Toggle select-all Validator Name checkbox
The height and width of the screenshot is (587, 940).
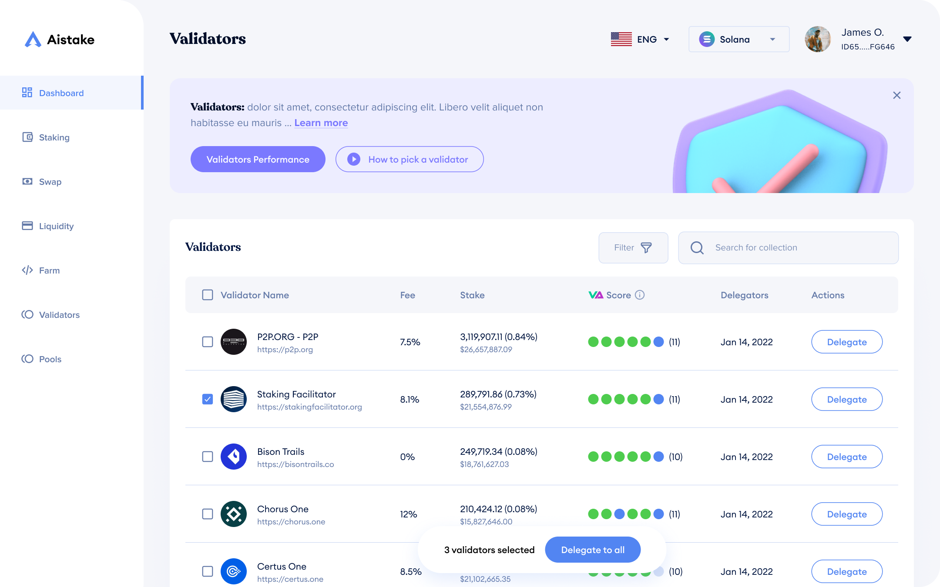click(x=208, y=295)
